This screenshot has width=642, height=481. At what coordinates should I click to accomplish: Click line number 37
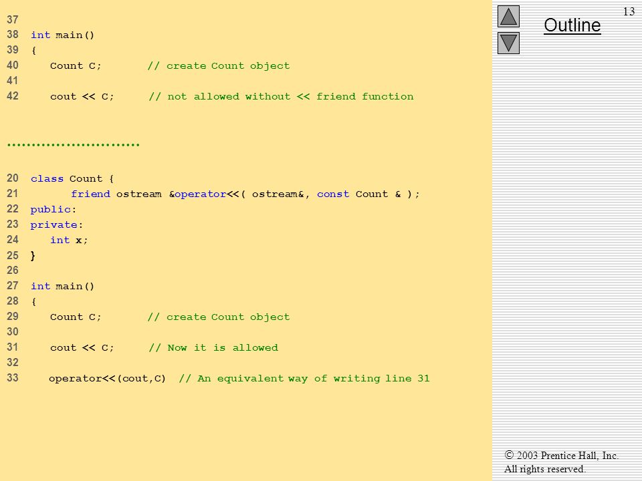(x=13, y=19)
